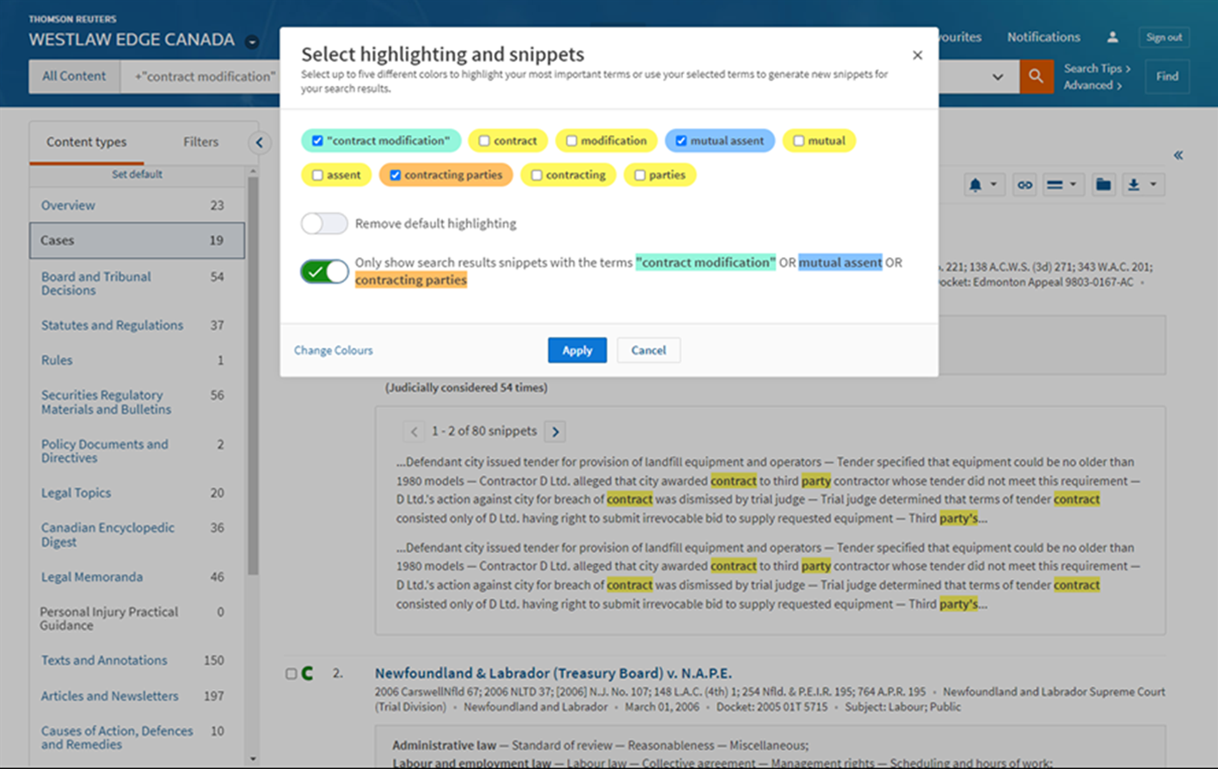Select Cases content type
The height and width of the screenshot is (769, 1218).
point(137,241)
